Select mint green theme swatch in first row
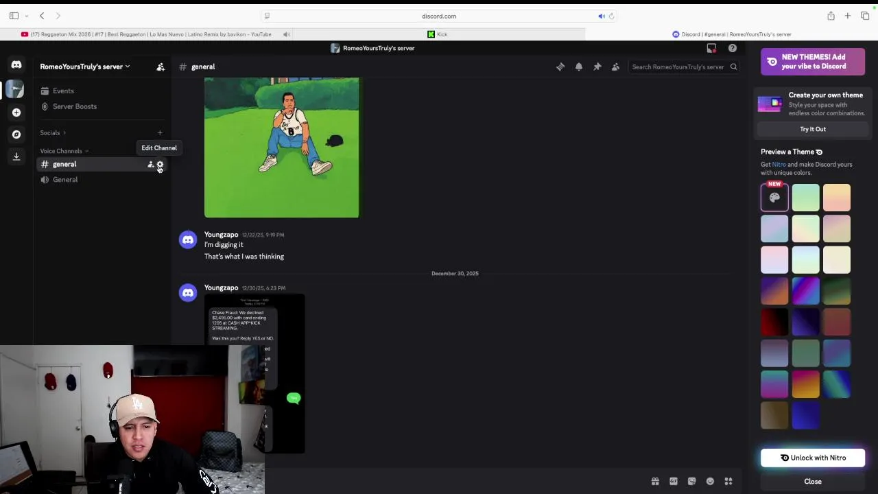 pyautogui.click(x=805, y=198)
